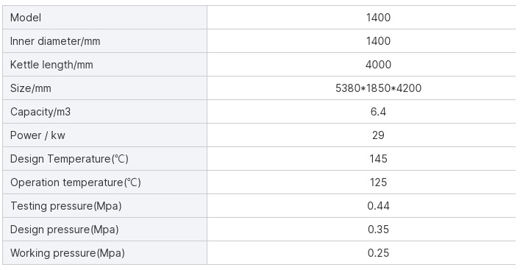Click the Model label cell
The width and height of the screenshot is (520, 270).
click(x=104, y=17)
